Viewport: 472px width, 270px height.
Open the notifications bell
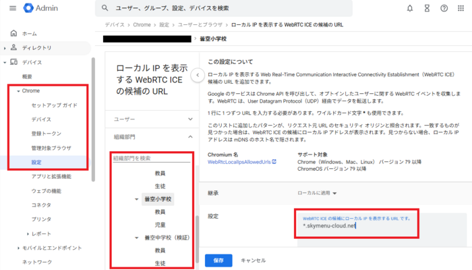[410, 8]
